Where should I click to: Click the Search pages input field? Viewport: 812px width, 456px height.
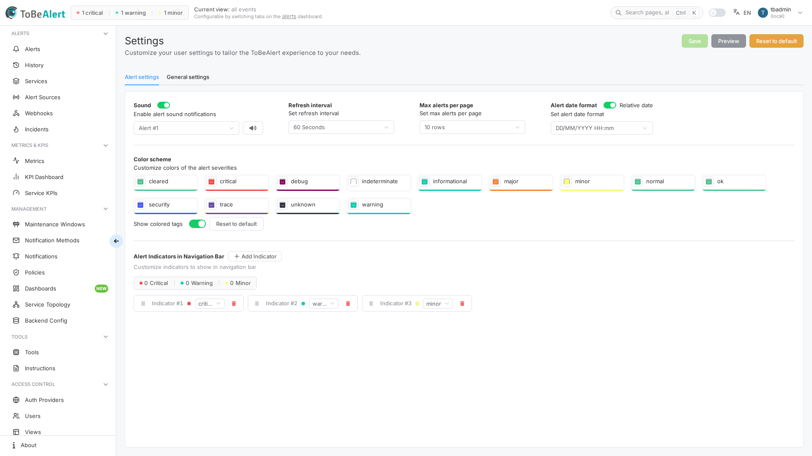pos(657,13)
